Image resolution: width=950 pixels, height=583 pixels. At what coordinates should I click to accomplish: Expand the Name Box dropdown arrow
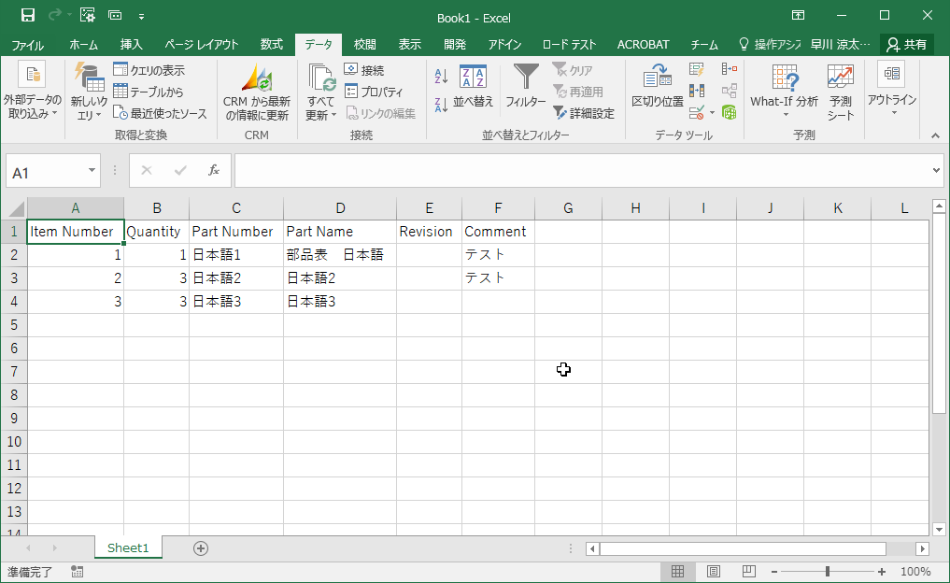pos(92,171)
